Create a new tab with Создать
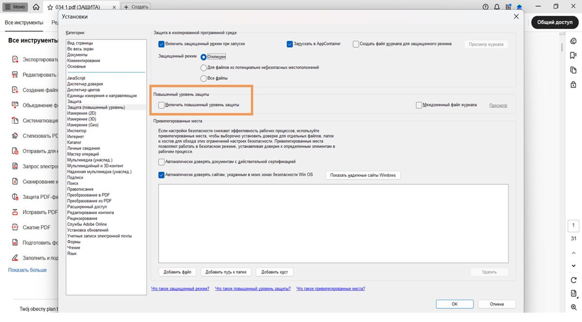 (x=136, y=7)
